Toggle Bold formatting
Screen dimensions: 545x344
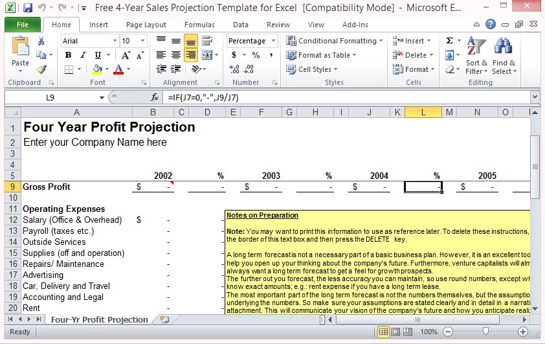[68, 55]
